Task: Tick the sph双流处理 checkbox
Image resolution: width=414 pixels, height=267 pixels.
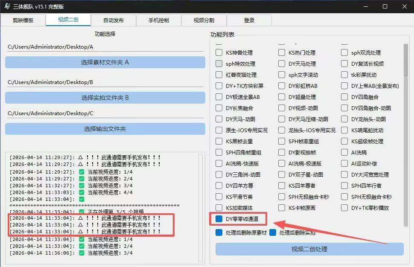Action: [x=344, y=52]
